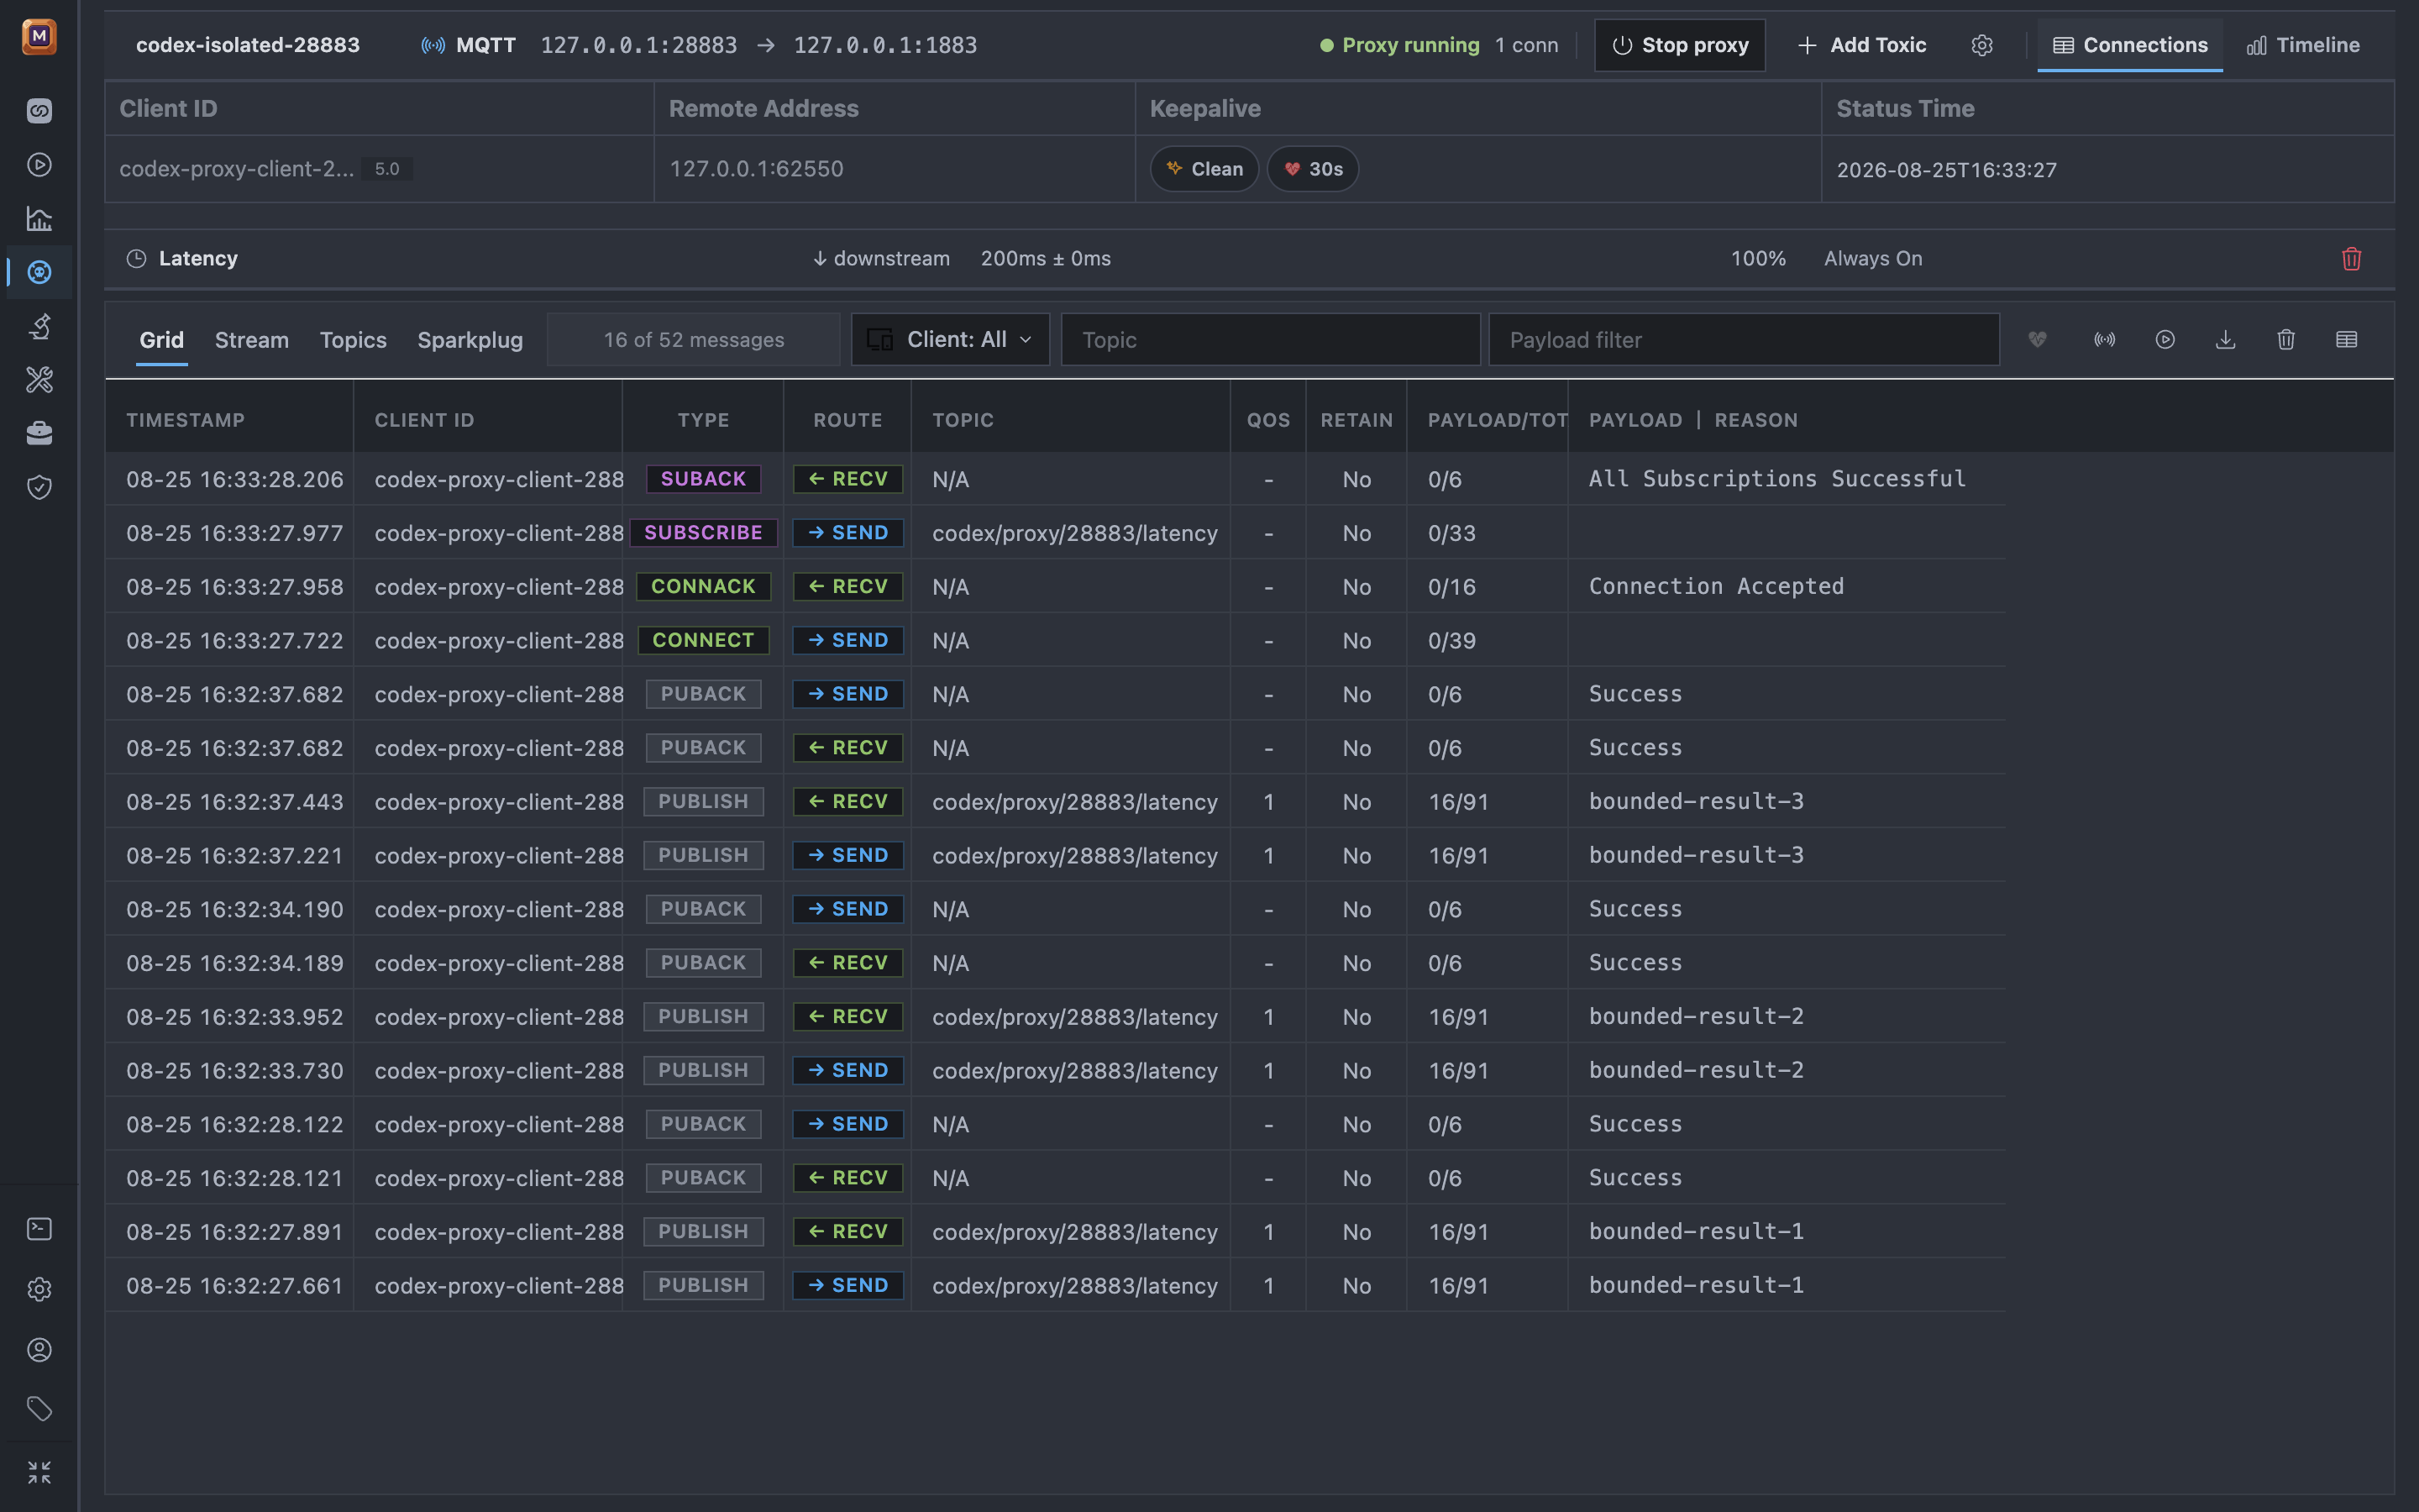
Task: Click the Proxy running status indicator
Action: coord(1399,45)
